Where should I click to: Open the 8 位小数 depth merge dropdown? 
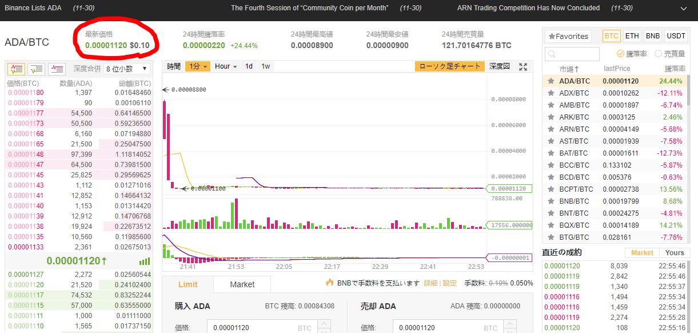[x=126, y=69]
